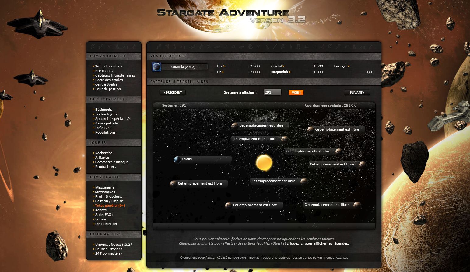
Task: Open Statistiques page
Action: point(105,192)
